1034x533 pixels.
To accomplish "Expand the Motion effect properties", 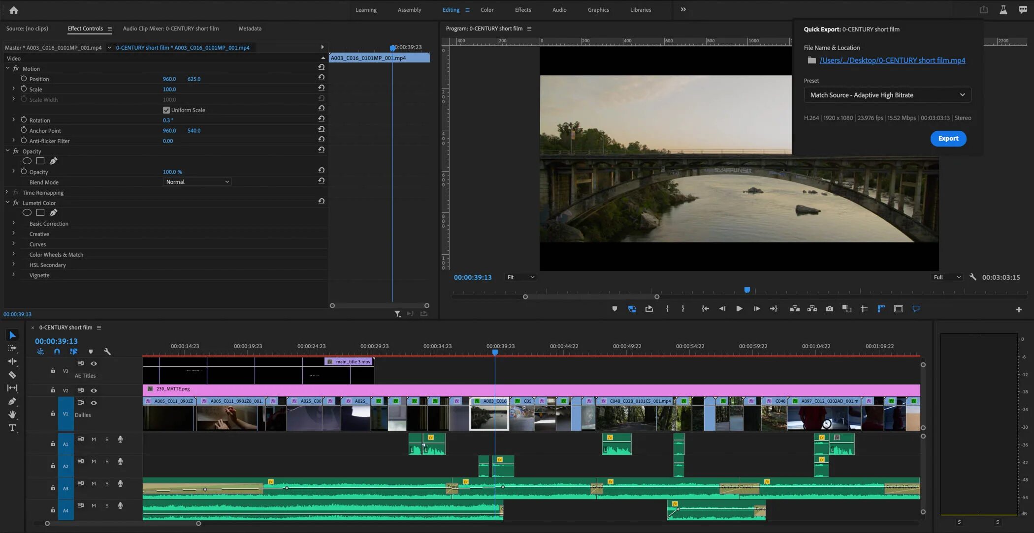I will pos(7,69).
